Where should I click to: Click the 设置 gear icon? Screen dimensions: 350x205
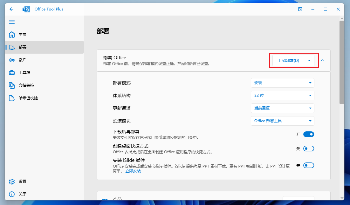(12, 182)
